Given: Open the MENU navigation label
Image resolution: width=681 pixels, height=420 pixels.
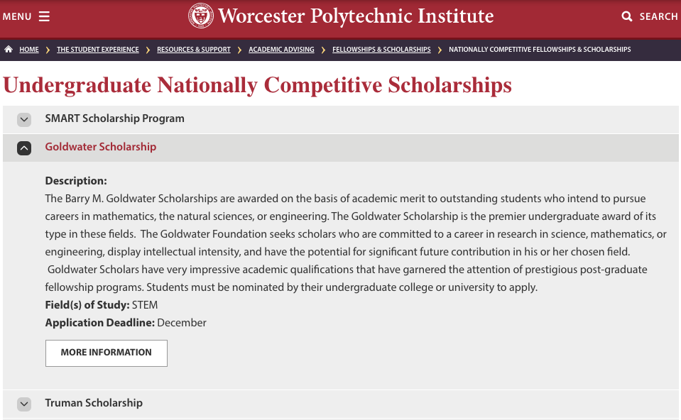Looking at the screenshot, I should pos(17,16).
